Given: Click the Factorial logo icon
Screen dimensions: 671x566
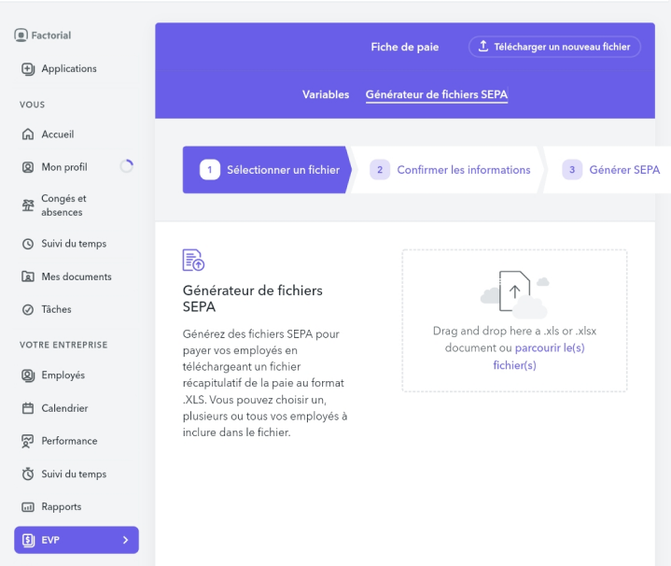Looking at the screenshot, I should pyautogui.click(x=21, y=35).
